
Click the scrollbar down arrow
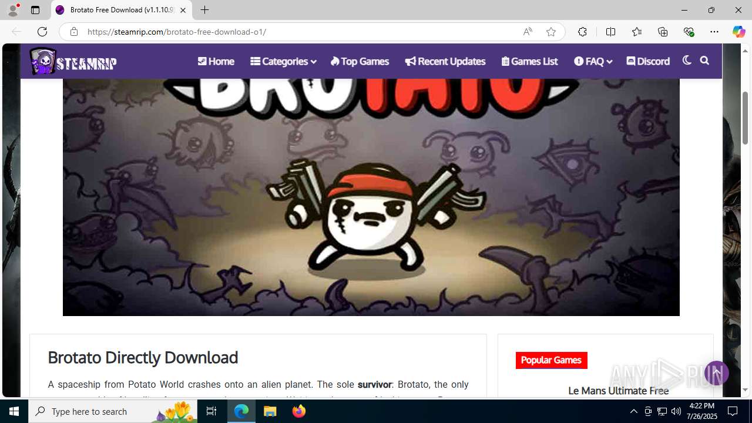point(746,390)
